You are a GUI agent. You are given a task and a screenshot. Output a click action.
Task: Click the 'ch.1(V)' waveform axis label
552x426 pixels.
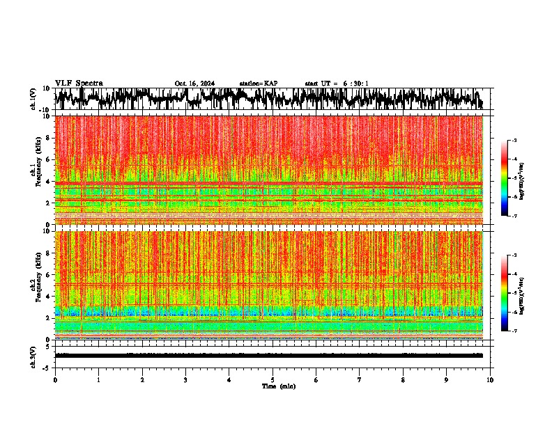point(33,99)
